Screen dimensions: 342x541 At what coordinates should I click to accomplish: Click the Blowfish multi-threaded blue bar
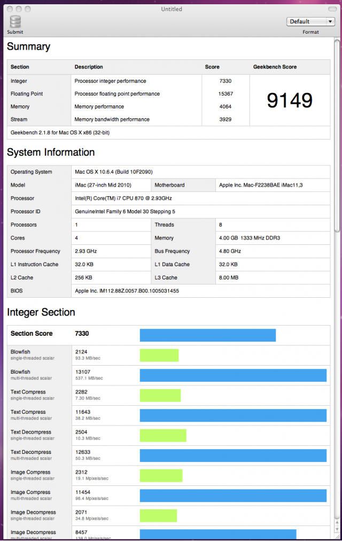(233, 375)
